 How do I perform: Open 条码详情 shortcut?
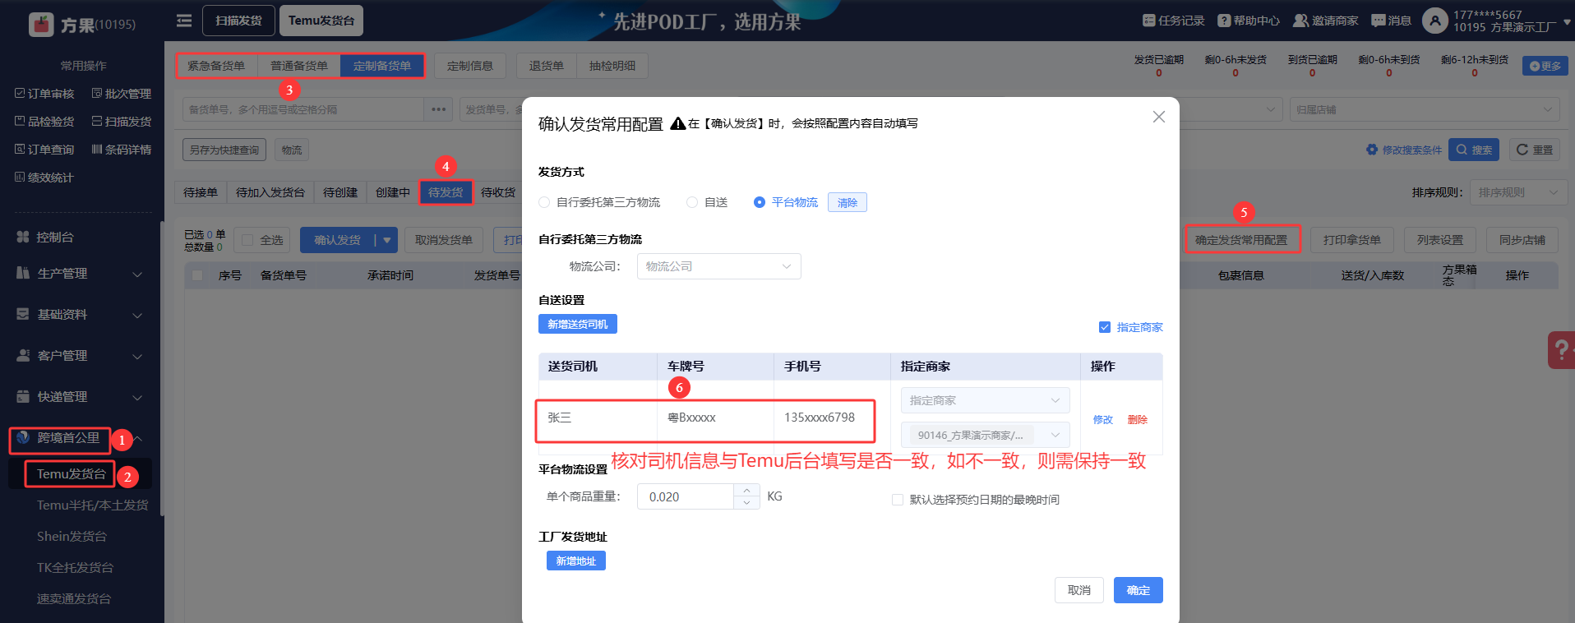[121, 150]
